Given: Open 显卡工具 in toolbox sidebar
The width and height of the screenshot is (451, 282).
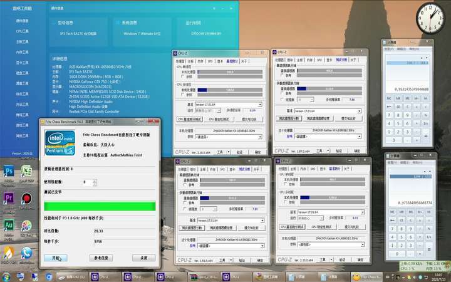Looking at the screenshot, I should 22,63.
